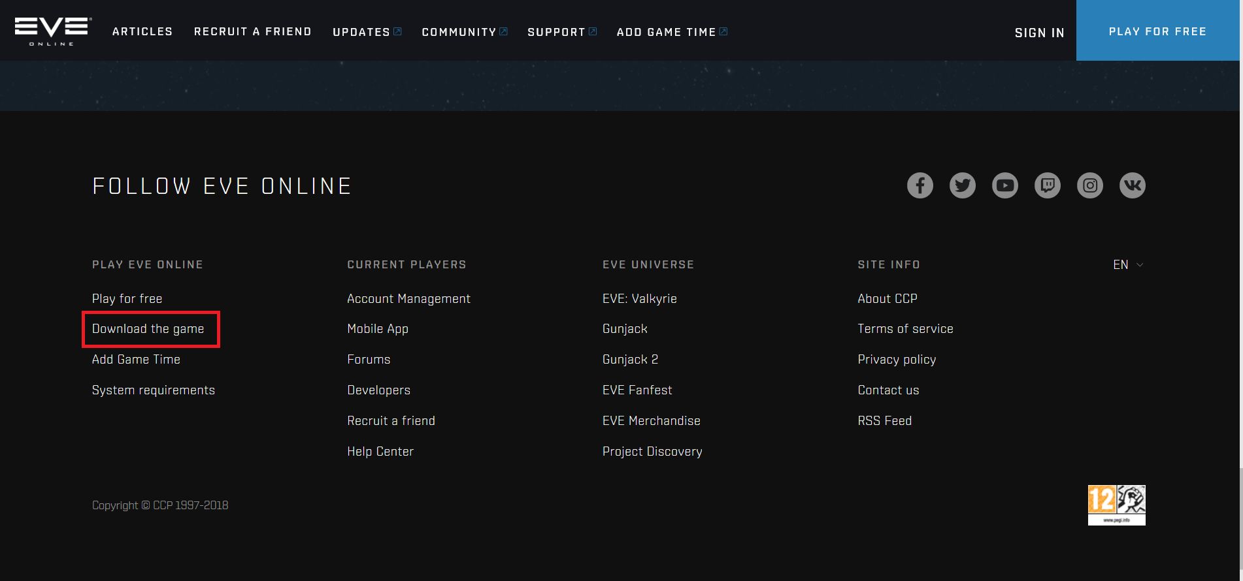Open footer Add Game Time link
The width and height of the screenshot is (1243, 581).
click(136, 359)
